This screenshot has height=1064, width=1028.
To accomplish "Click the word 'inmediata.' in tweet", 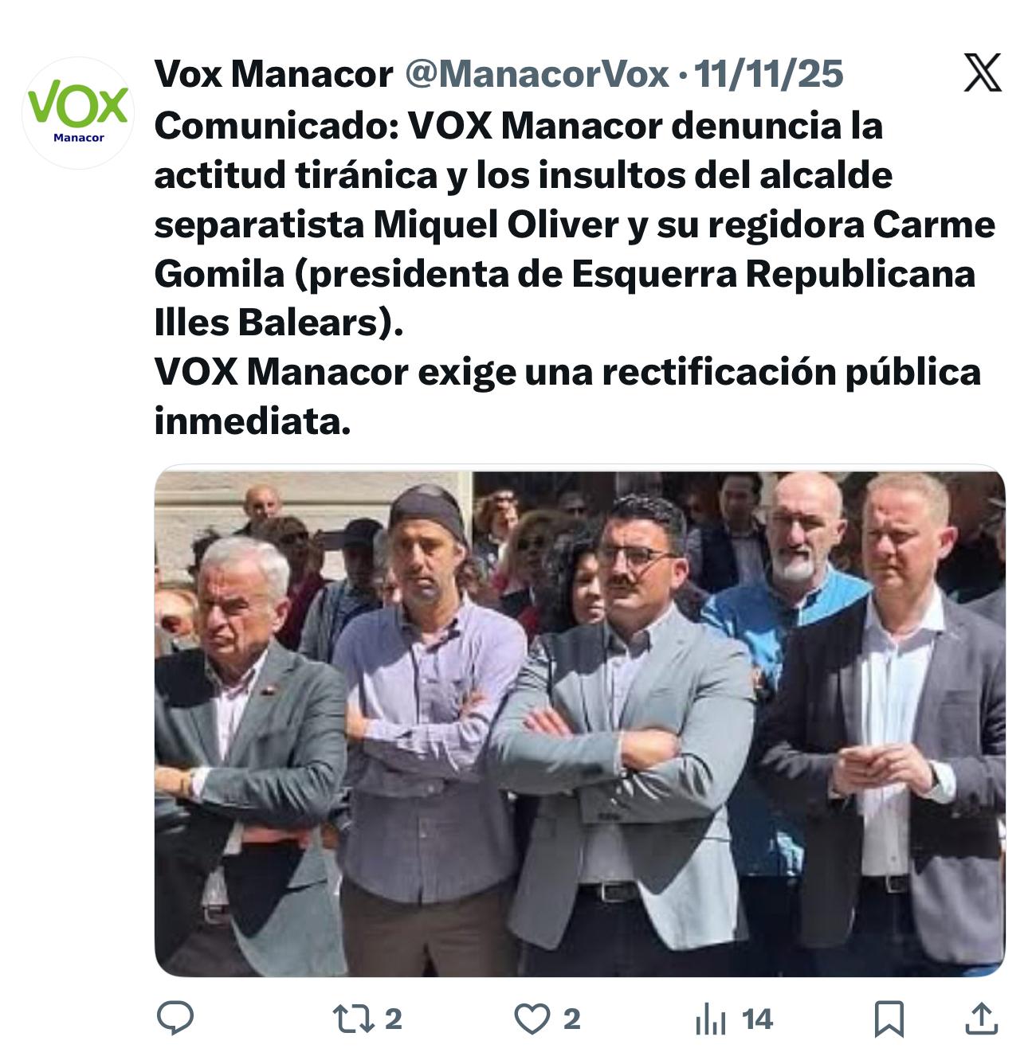I will pyautogui.click(x=253, y=421).
